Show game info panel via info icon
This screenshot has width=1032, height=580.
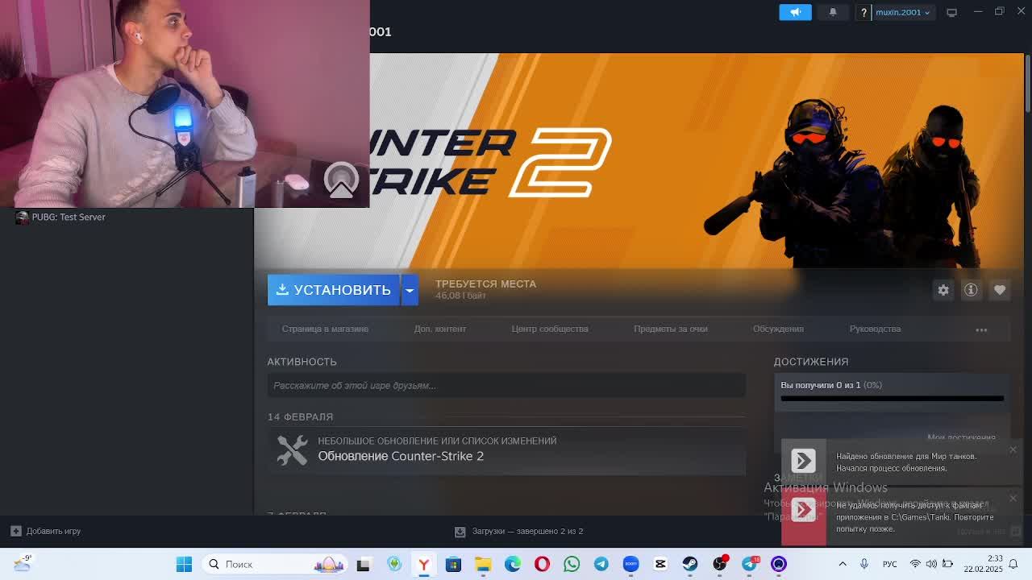pyautogui.click(x=971, y=290)
